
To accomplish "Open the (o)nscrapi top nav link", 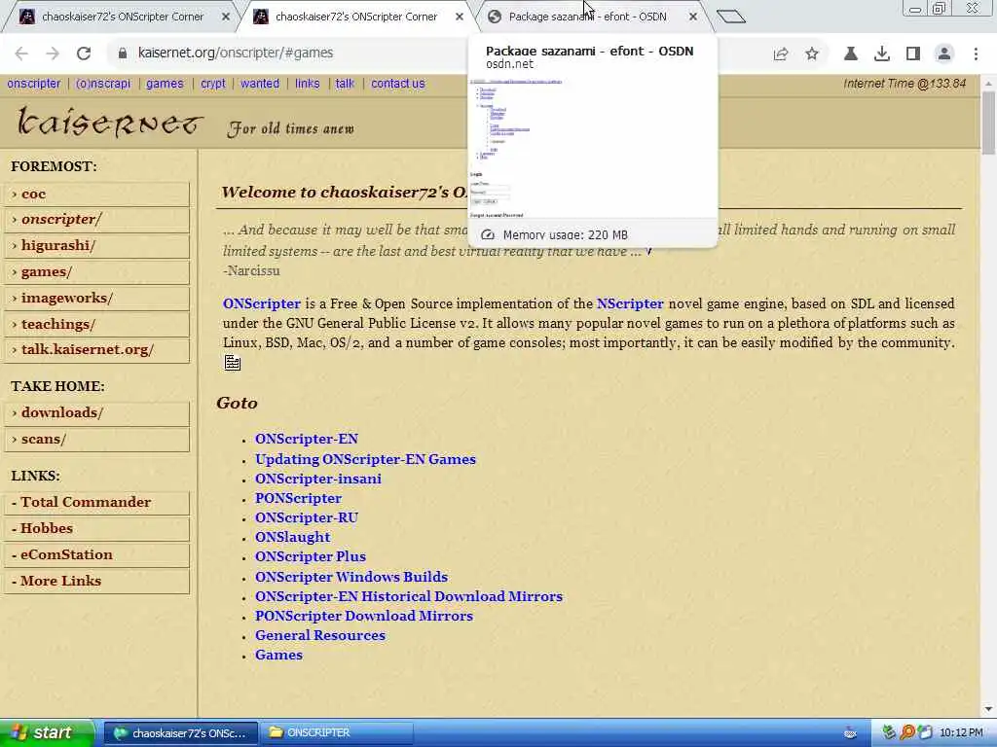I will 103,84.
